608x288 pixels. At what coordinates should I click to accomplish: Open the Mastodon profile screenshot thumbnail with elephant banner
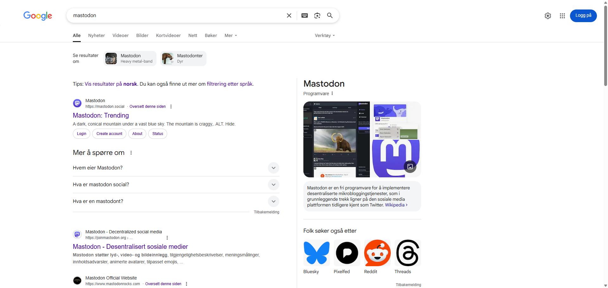tap(396, 120)
